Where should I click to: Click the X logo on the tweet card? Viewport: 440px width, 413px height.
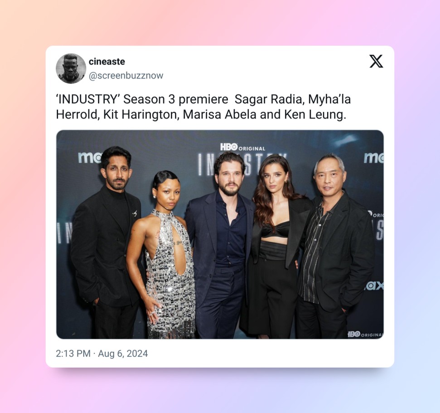pyautogui.click(x=376, y=61)
